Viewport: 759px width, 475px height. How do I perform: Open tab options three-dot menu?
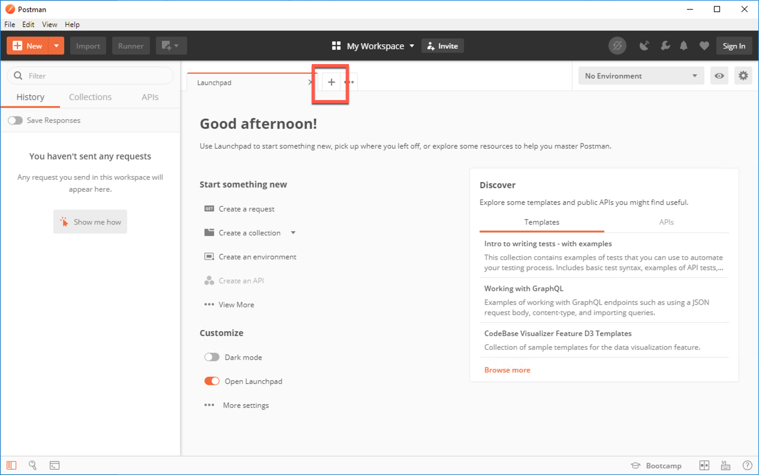click(x=349, y=82)
